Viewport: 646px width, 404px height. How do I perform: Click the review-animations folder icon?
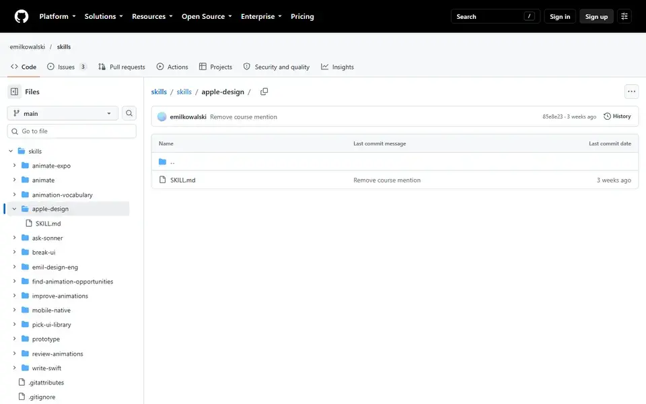tap(25, 353)
